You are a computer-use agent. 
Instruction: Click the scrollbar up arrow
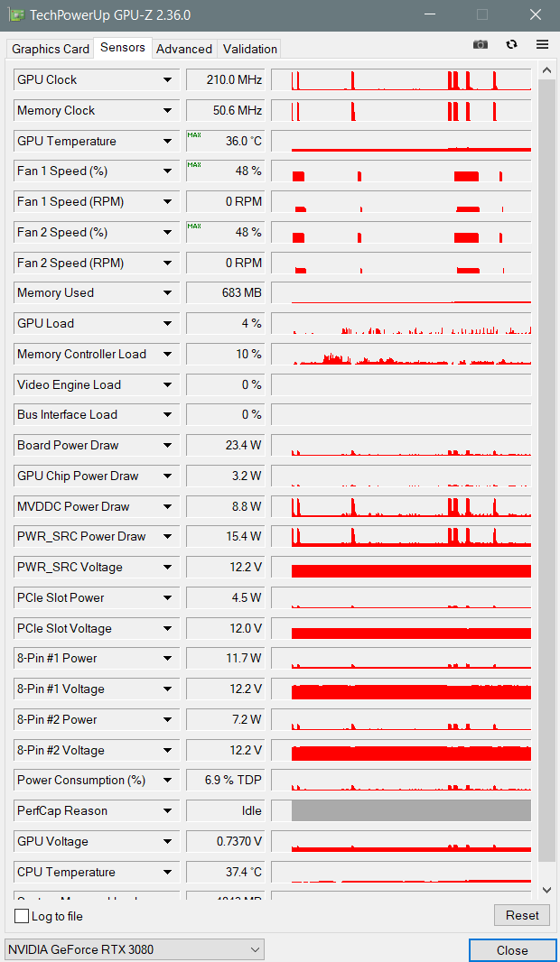point(546,70)
